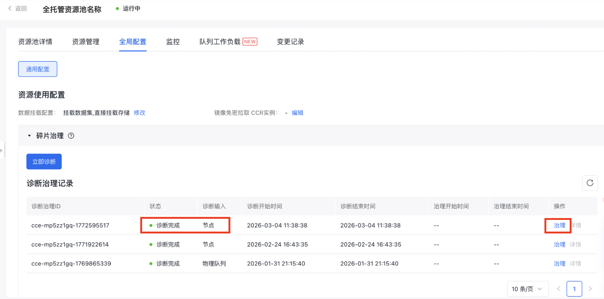Switch to the 资源池详情 tab
Screen dimensions: 604x299
(x=35, y=42)
